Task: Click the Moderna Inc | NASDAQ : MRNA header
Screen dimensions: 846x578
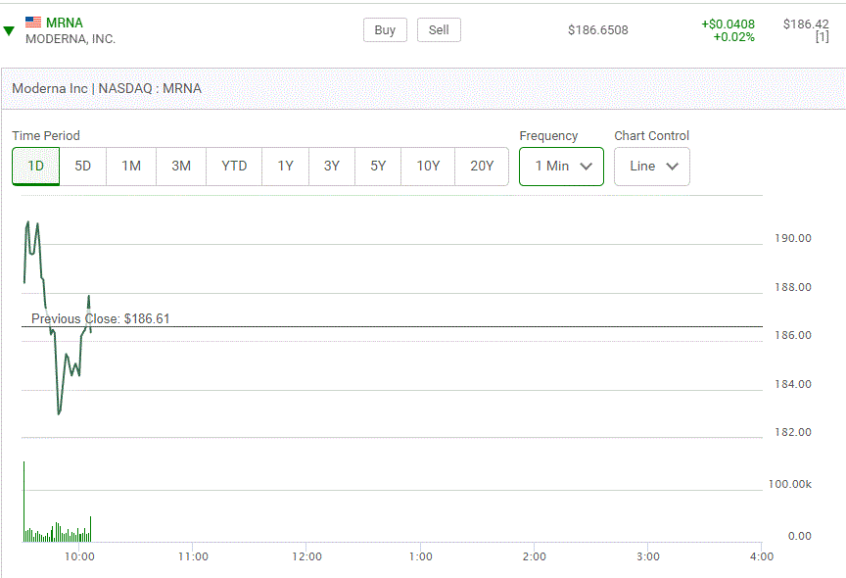Action: (x=107, y=88)
